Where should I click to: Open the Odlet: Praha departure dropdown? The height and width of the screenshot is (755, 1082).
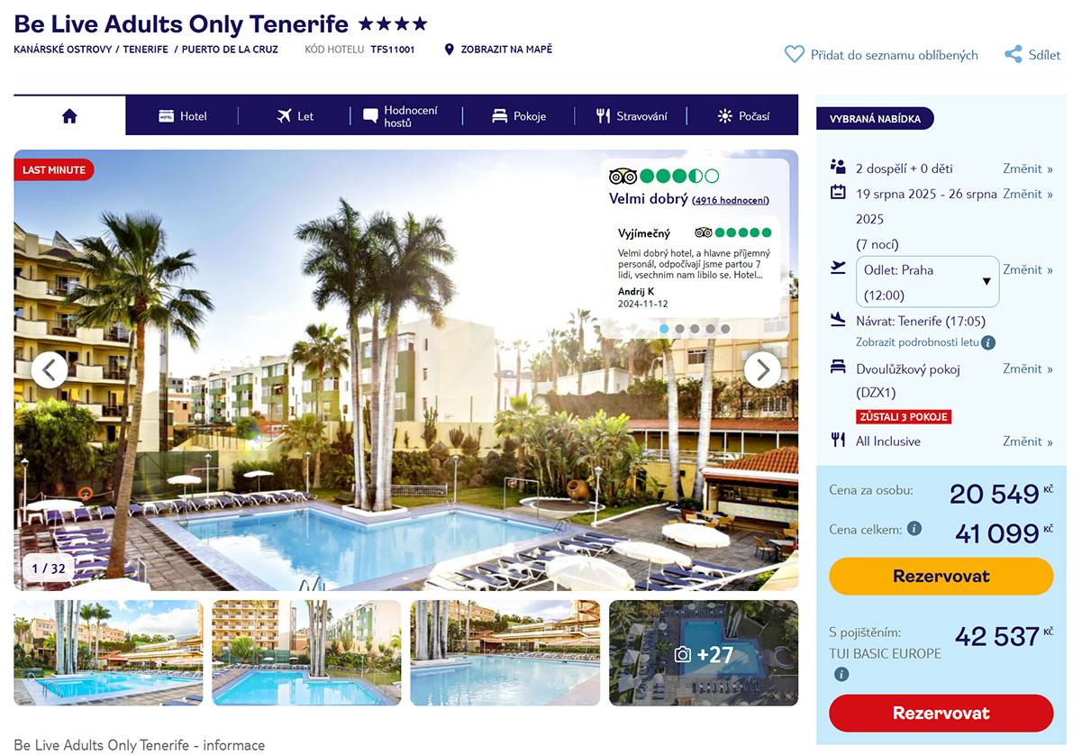[927, 282]
